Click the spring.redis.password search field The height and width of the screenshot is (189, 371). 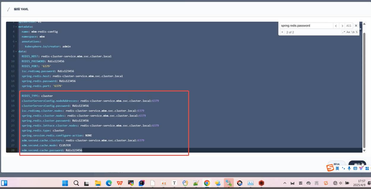click(x=306, y=26)
